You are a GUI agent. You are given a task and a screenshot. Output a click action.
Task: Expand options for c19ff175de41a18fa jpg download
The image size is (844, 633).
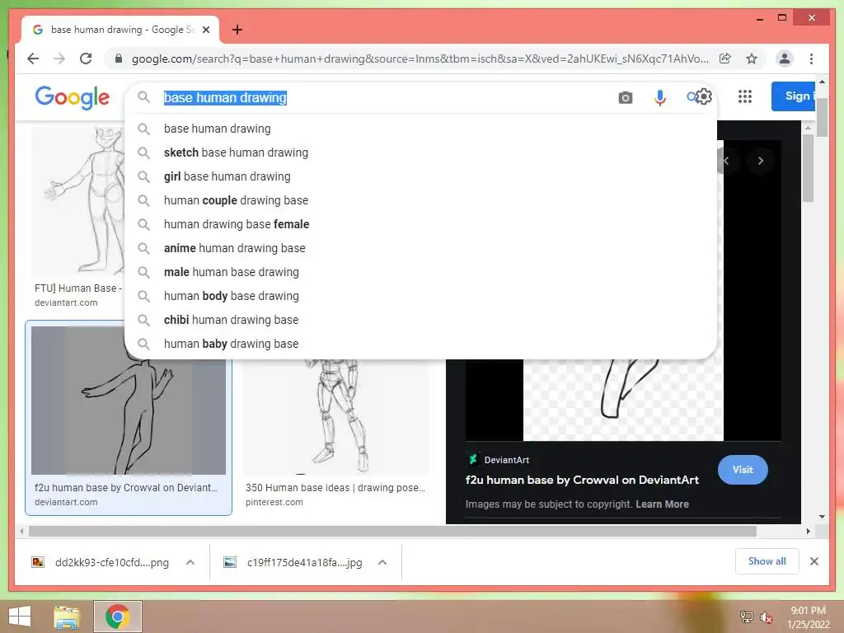tap(382, 562)
